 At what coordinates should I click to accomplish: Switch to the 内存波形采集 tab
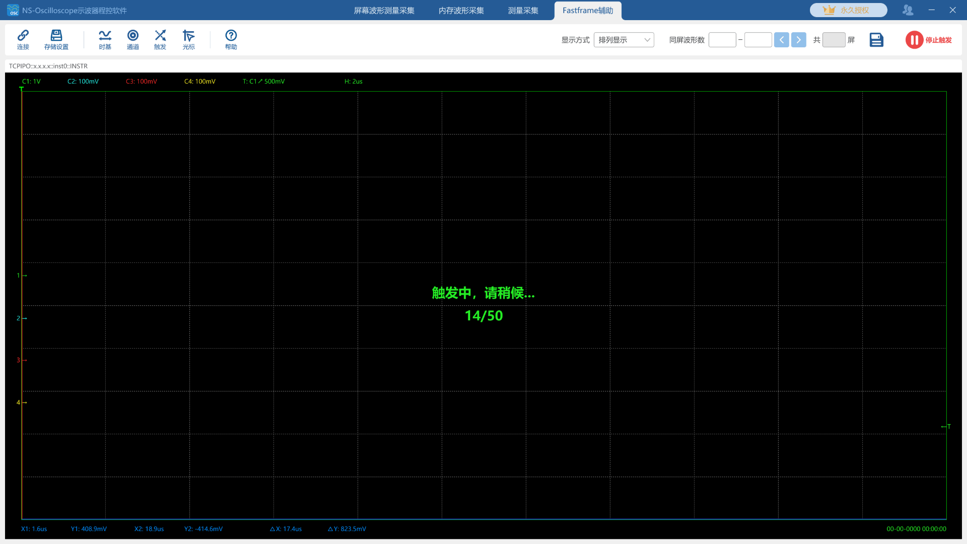[460, 10]
